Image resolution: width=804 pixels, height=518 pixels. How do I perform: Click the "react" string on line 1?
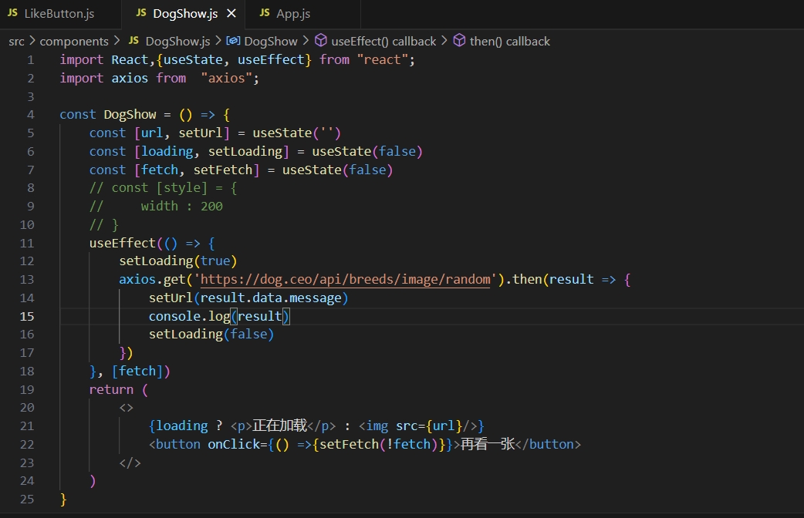[382, 60]
